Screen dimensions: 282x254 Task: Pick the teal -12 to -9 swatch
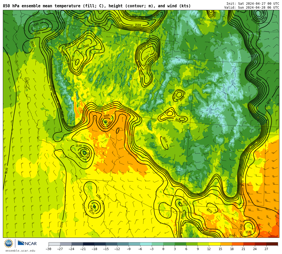(x=123, y=244)
